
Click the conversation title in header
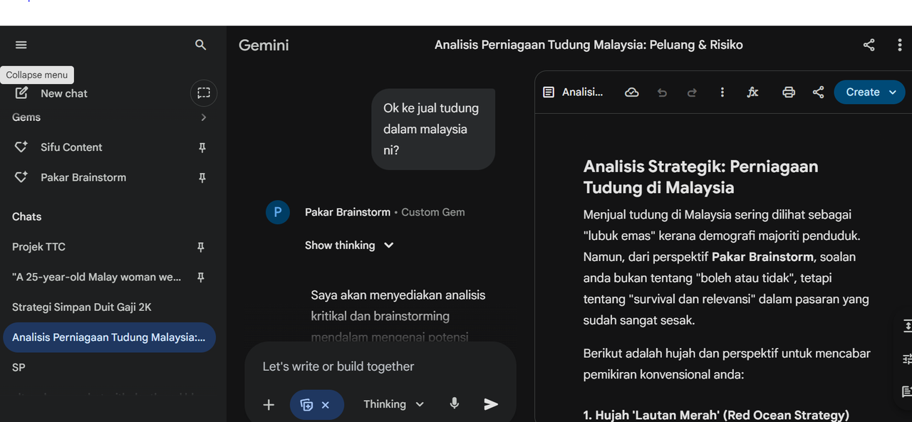(589, 45)
